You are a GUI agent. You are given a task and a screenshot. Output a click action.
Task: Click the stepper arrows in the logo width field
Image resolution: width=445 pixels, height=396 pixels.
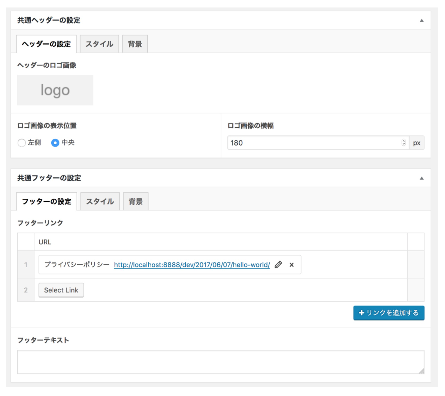coord(403,143)
